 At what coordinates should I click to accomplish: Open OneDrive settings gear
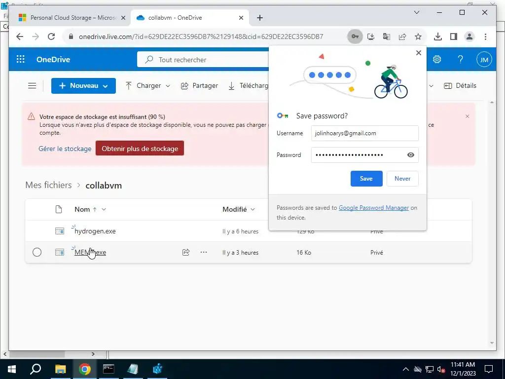pyautogui.click(x=437, y=59)
